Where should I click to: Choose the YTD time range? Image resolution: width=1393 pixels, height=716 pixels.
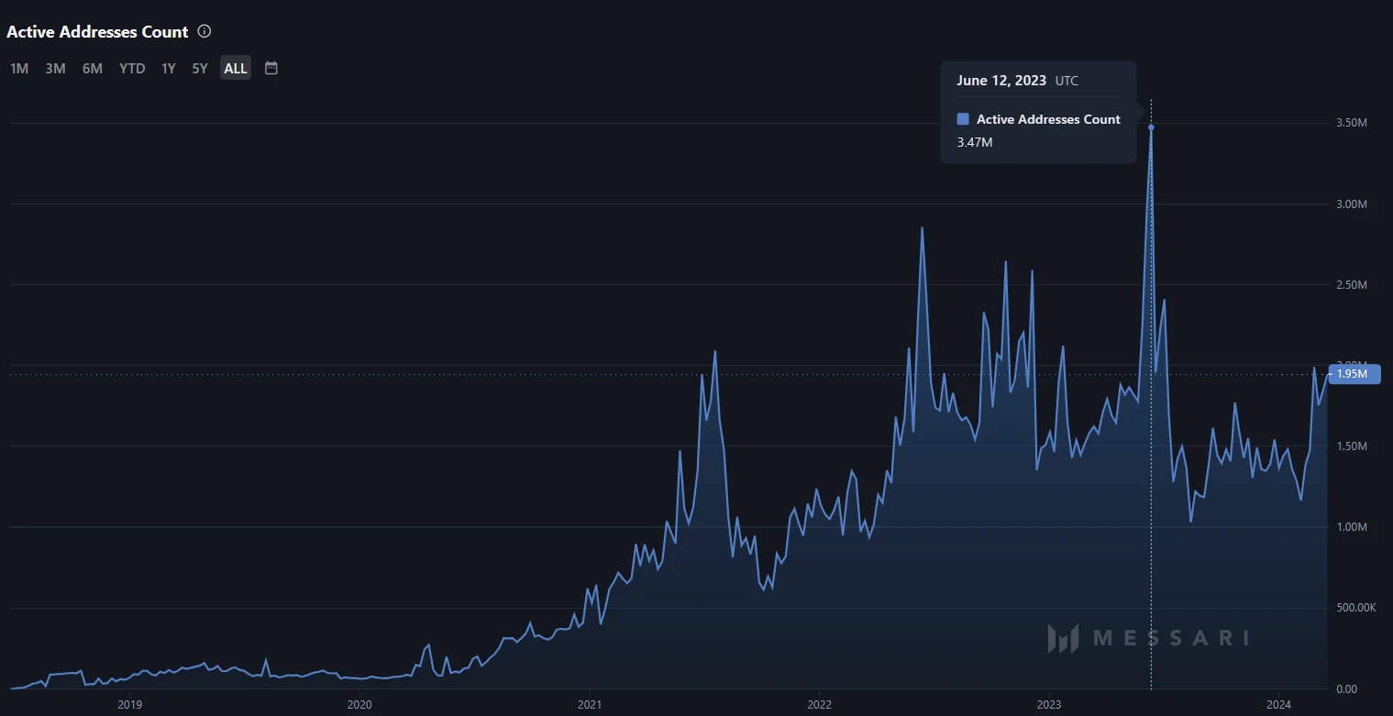[x=132, y=68]
